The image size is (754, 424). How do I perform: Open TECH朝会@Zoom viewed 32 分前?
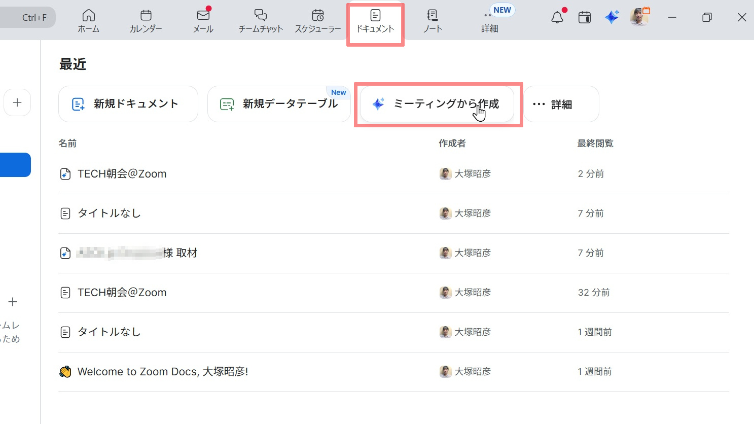[x=393, y=293]
